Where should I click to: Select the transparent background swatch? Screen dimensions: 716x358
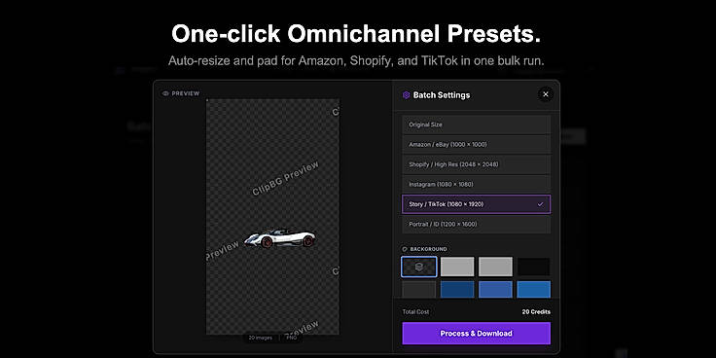click(419, 267)
